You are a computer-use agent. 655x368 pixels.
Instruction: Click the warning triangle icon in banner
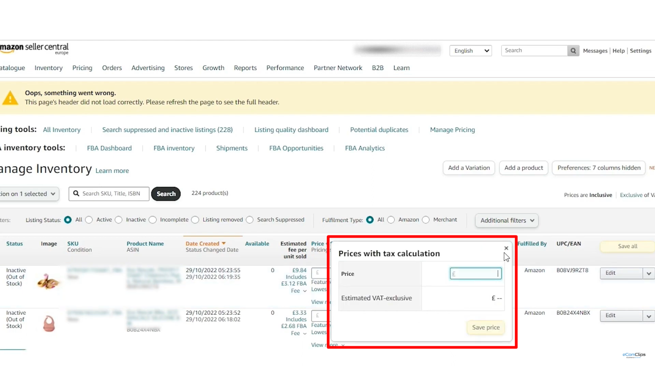point(10,98)
